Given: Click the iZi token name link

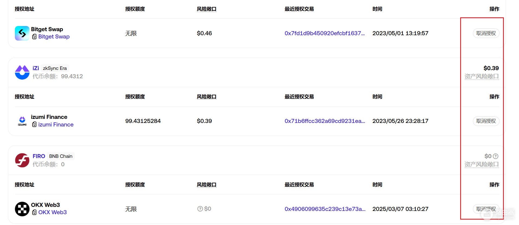Looking at the screenshot, I should tap(36, 68).
